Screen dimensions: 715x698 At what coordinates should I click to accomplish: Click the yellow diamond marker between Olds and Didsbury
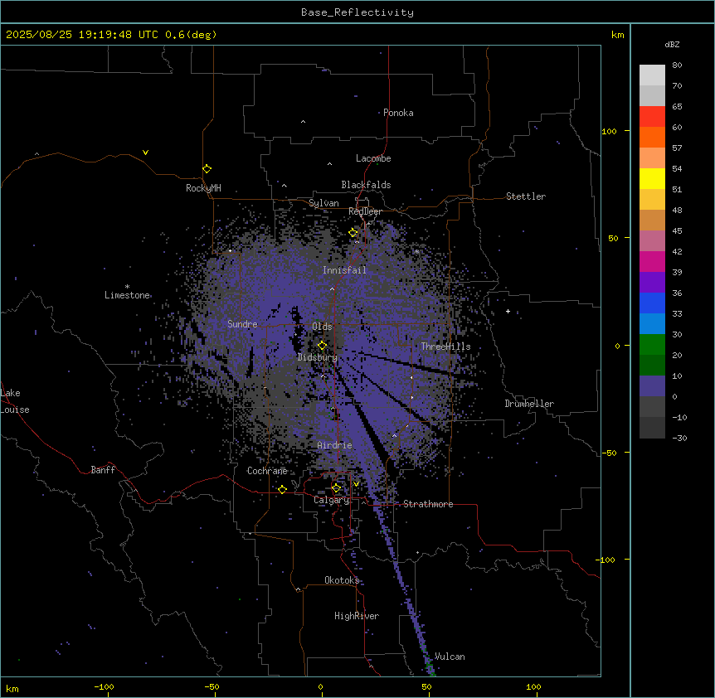[322, 346]
